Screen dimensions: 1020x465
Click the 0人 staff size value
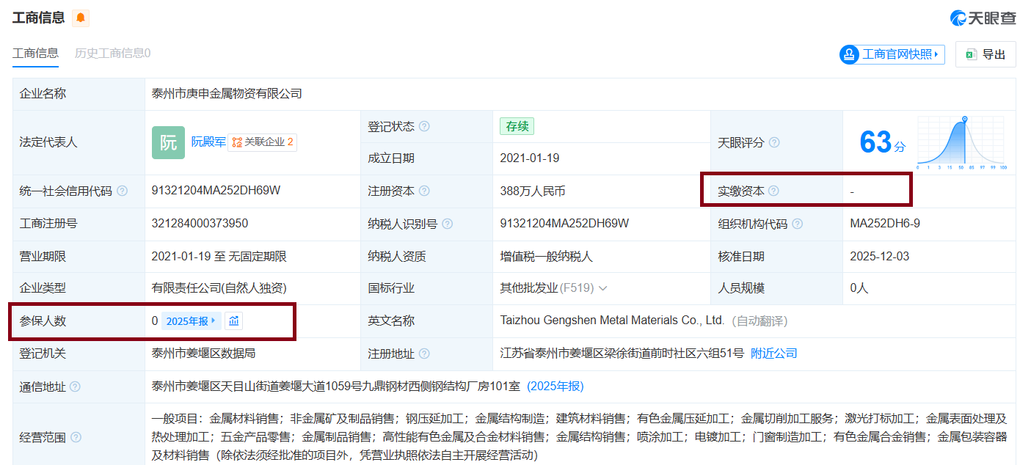[x=859, y=288]
